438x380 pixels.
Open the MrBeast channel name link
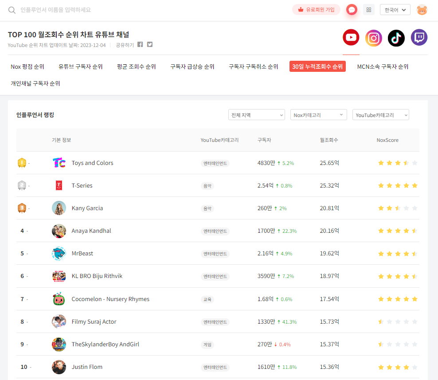click(82, 254)
